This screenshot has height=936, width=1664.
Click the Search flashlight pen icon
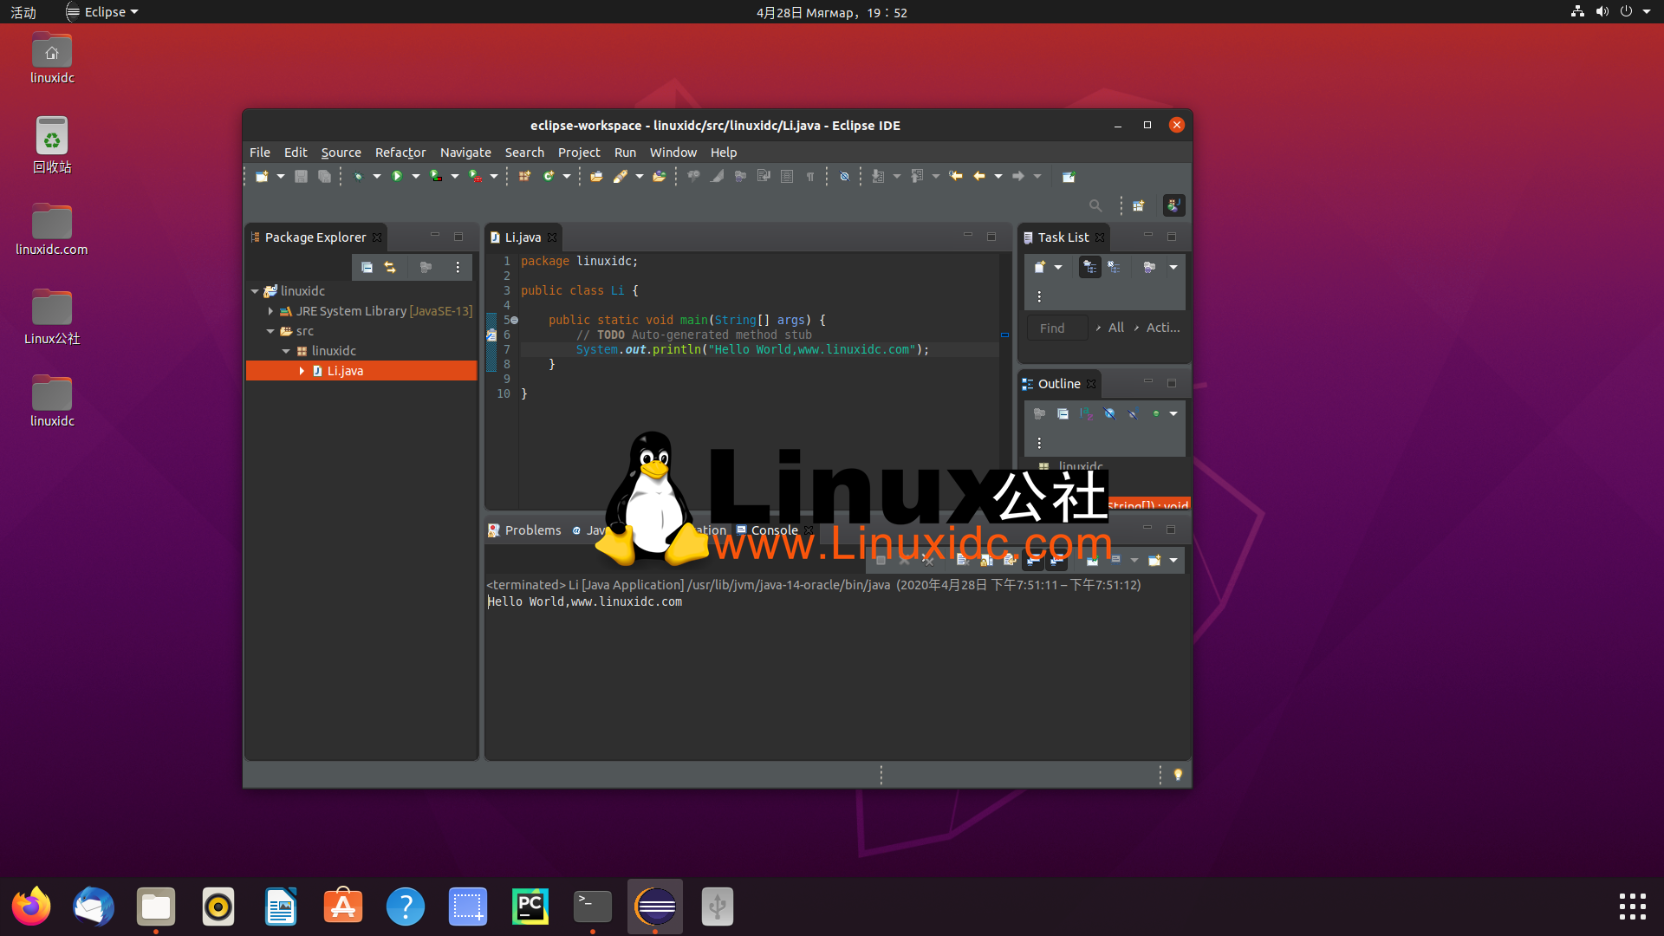tap(621, 176)
